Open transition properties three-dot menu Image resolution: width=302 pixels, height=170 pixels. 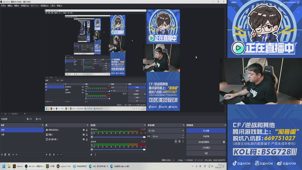(x=183, y=141)
